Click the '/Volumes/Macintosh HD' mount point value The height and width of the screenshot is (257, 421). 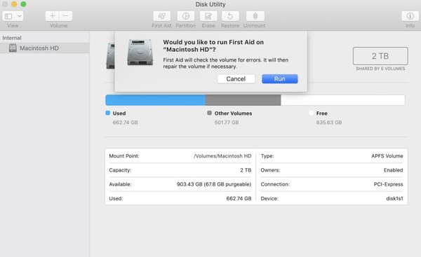(222, 156)
